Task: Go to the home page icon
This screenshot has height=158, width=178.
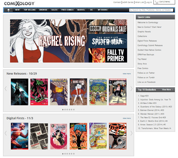Action: pyautogui.click(x=9, y=10)
